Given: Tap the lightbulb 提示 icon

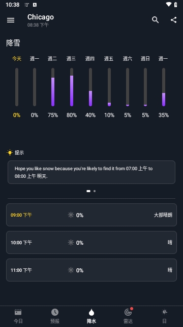Looking at the screenshot, I should (x=10, y=152).
